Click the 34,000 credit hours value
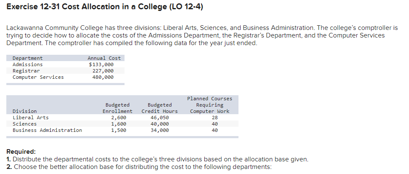This screenshot has height=174, width=409. pyautogui.click(x=160, y=130)
